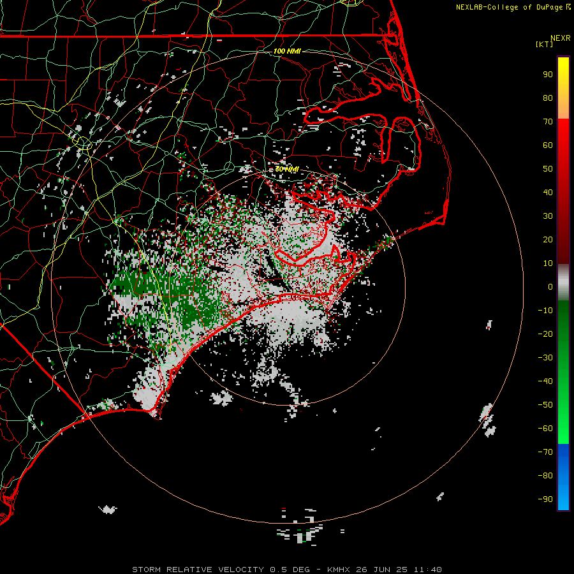Viewport: 574px width, 574px height.
Task: Select the -80 value on the velocity scale
Action: [x=545, y=476]
